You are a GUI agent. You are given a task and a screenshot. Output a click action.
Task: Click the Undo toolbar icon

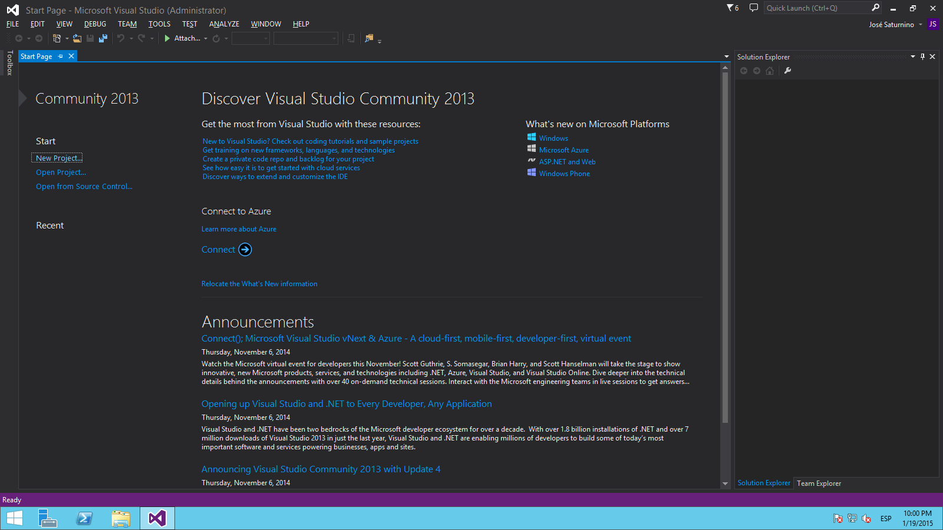point(121,38)
